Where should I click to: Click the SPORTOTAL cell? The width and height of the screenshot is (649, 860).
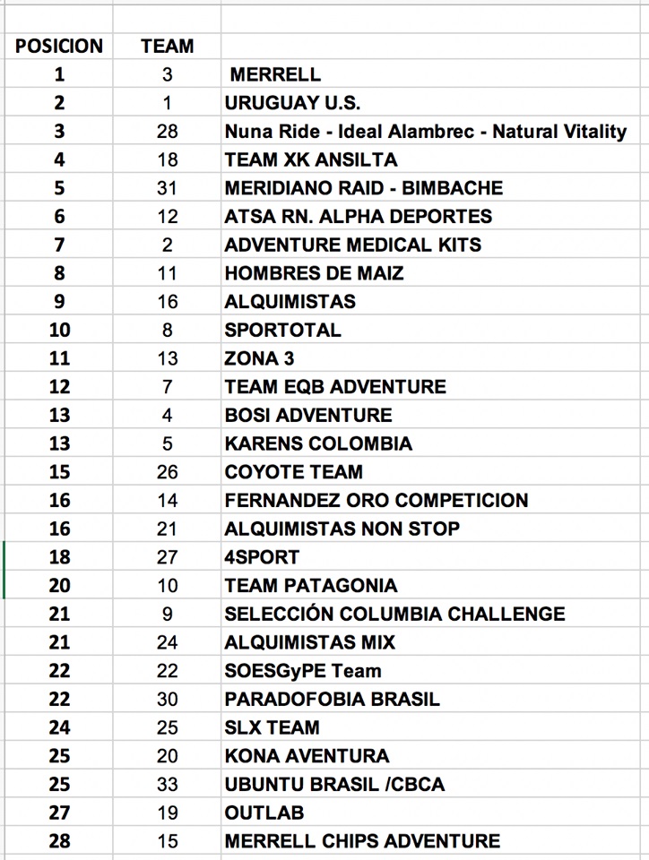282,330
